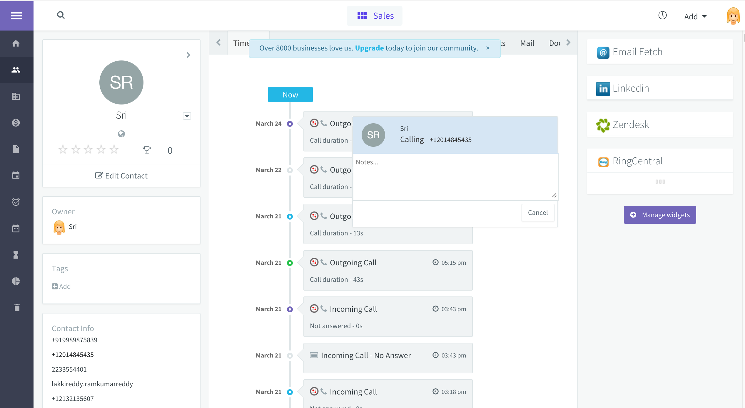The width and height of the screenshot is (745, 408).
Task: Click into the call Notes field
Action: coord(455,177)
